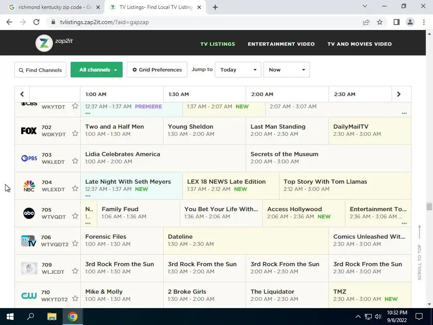Close the TV Listings tab

[x=199, y=7]
